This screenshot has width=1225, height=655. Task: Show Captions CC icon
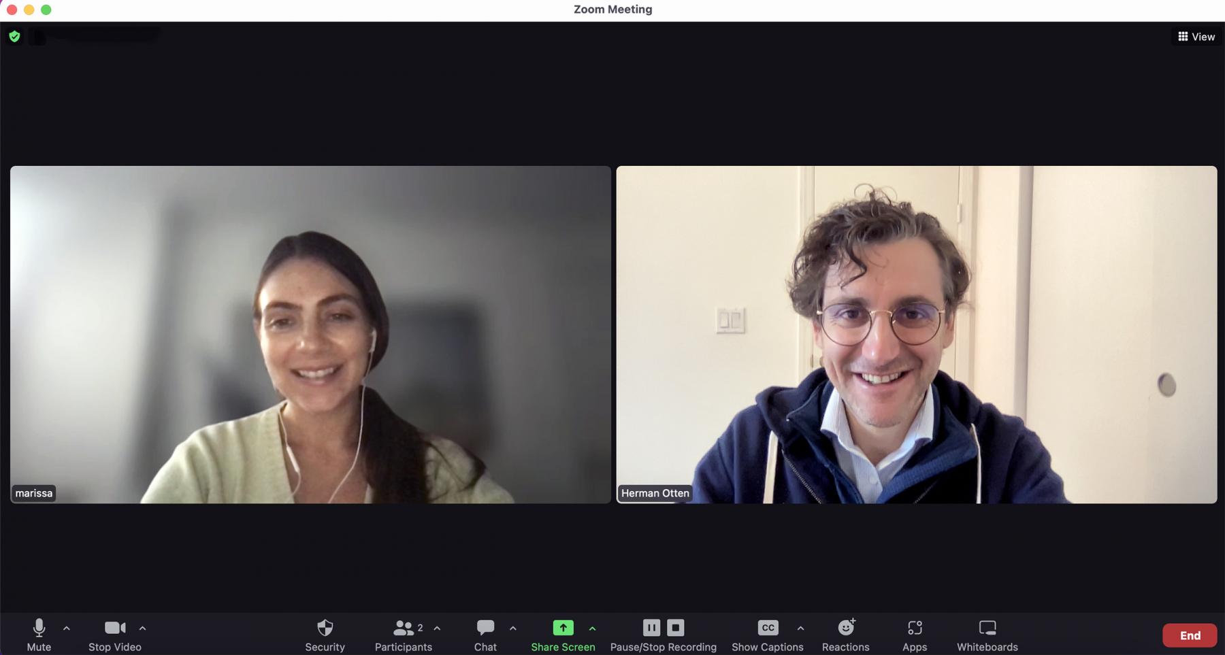tap(768, 627)
